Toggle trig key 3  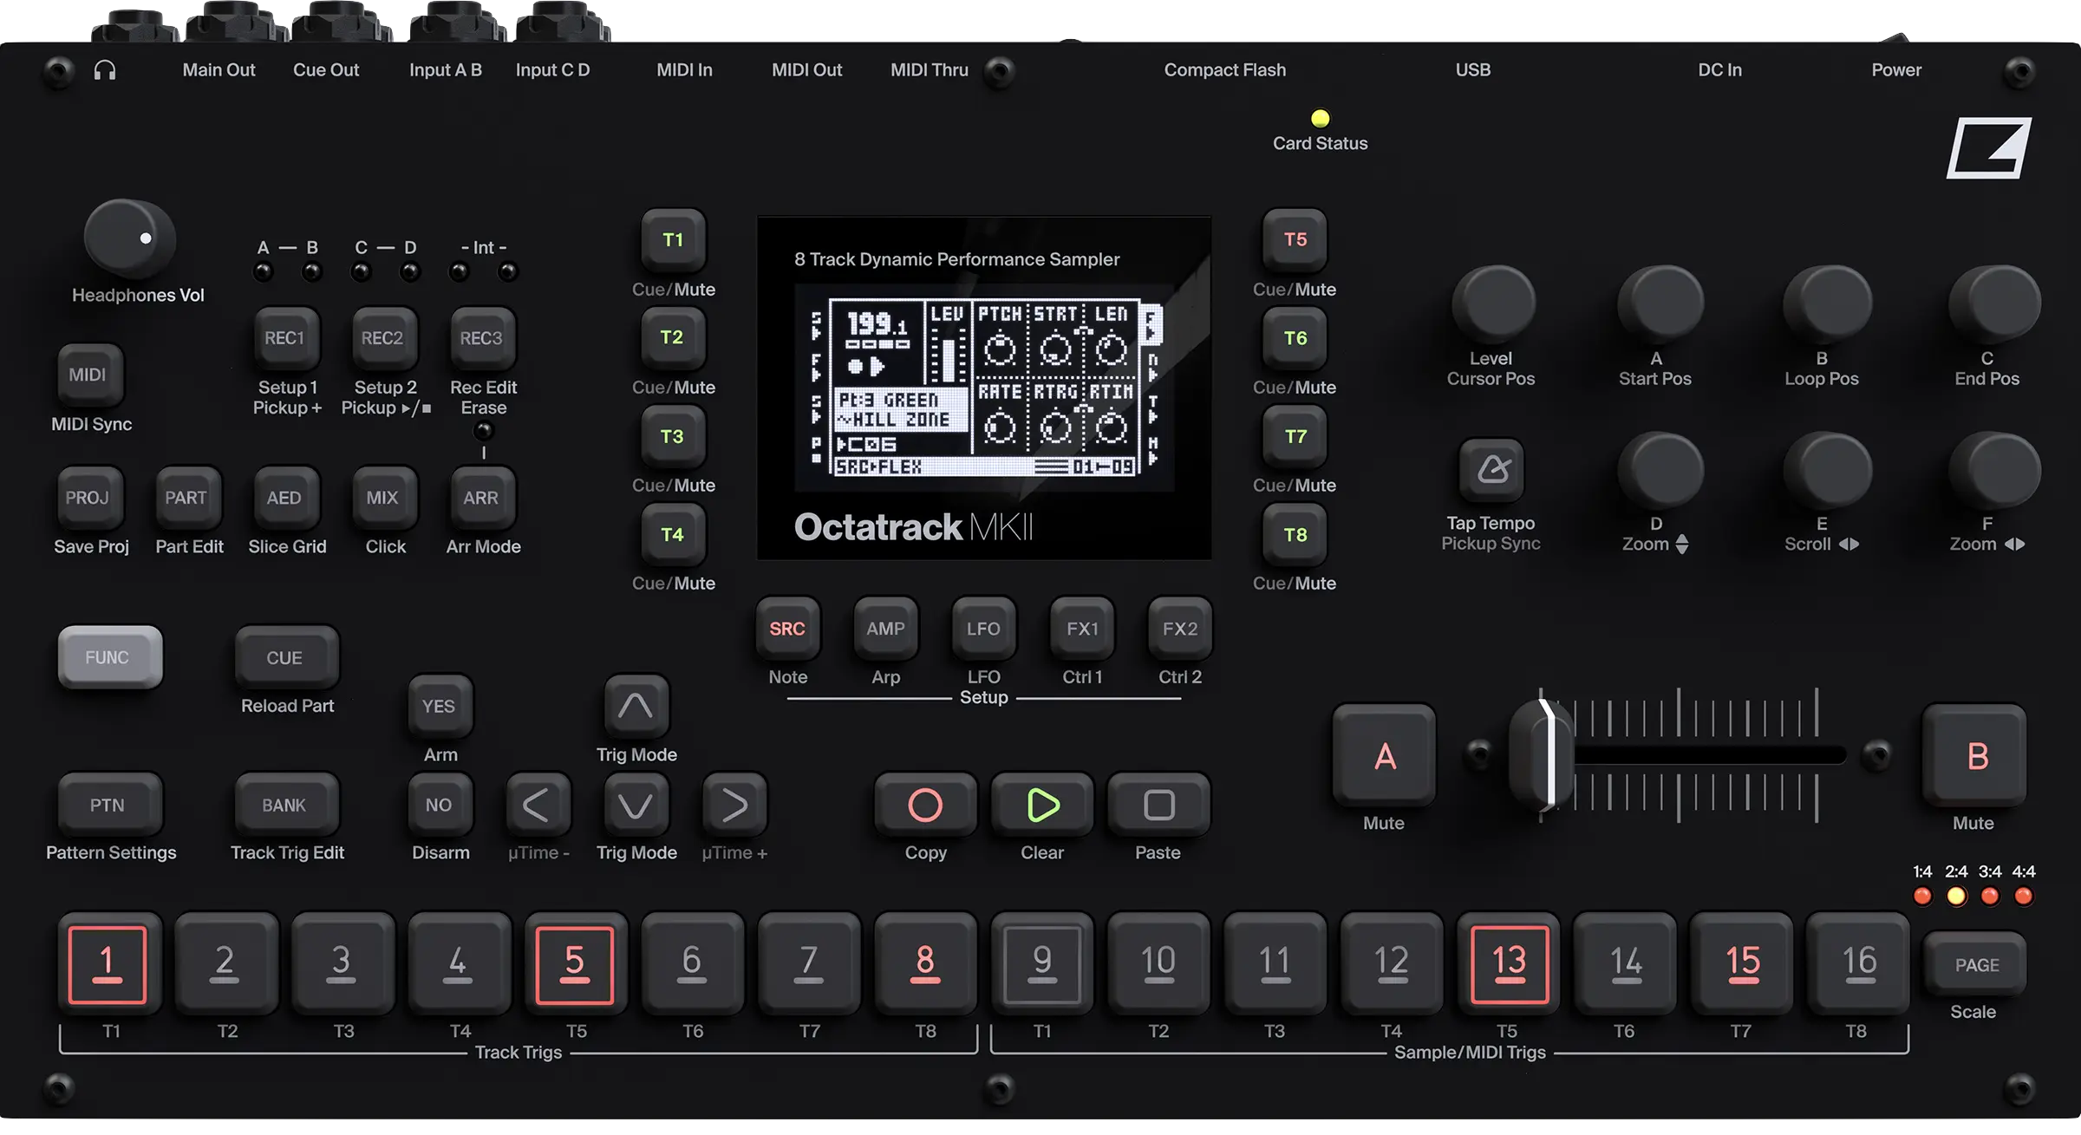(342, 964)
